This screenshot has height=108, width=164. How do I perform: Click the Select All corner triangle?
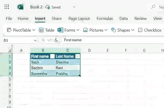[x=10, y=51]
